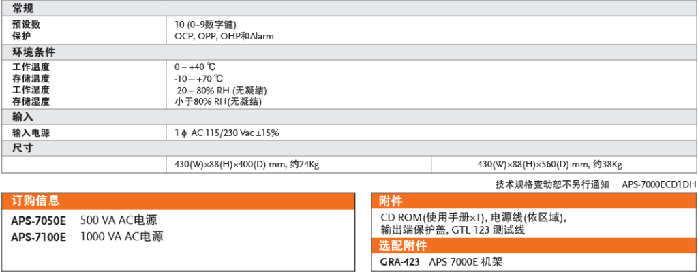Select the text OCP, OPP, OHP和Alarm
Image resolution: width=698 pixels, height=273 pixels.
(x=224, y=37)
